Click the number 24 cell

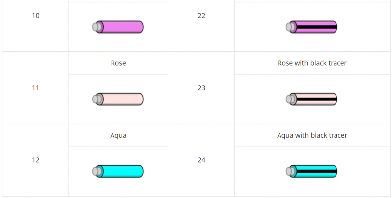pos(201,160)
